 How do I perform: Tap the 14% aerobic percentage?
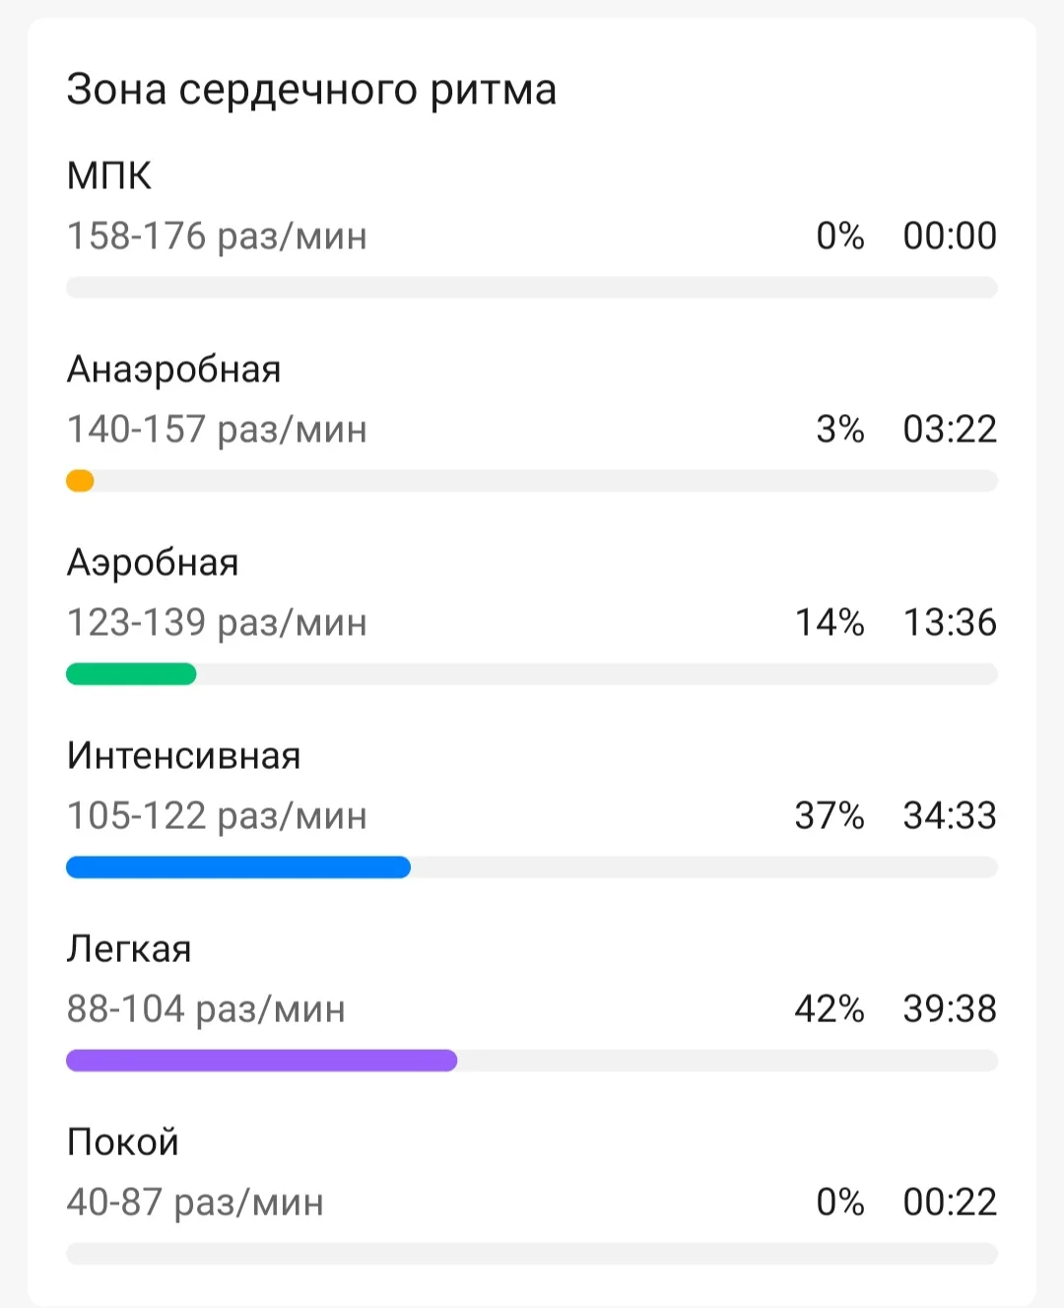pos(830,623)
